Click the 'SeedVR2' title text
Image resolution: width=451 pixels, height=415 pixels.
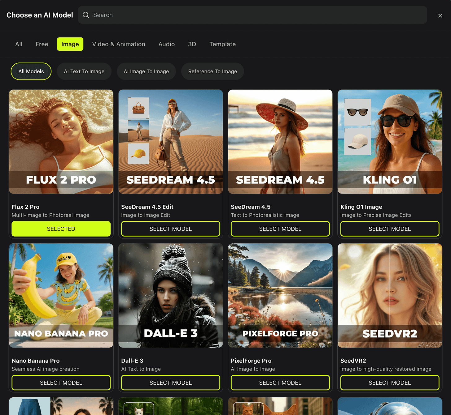[x=353, y=361]
